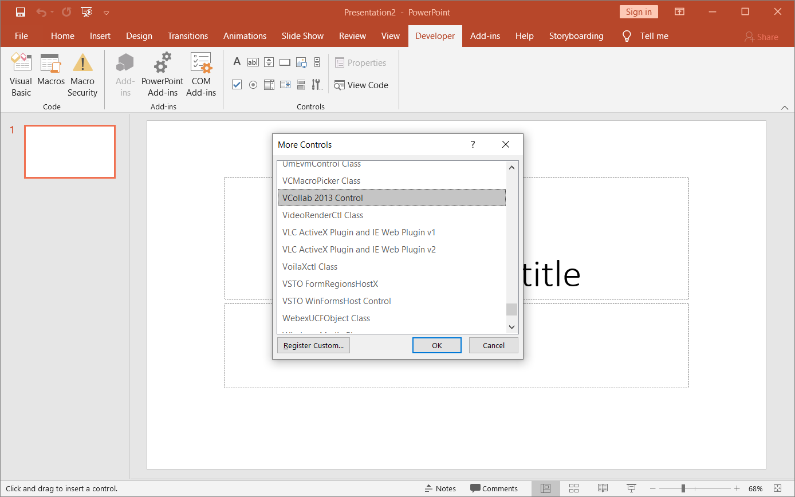Screen dimensions: 795x497
Task: Select WebexUCFObject Class in list
Action: tap(392, 318)
